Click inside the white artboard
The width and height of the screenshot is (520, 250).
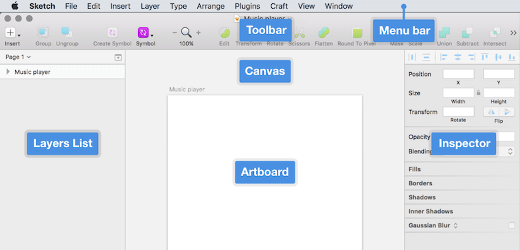pyautogui.click(x=265, y=173)
